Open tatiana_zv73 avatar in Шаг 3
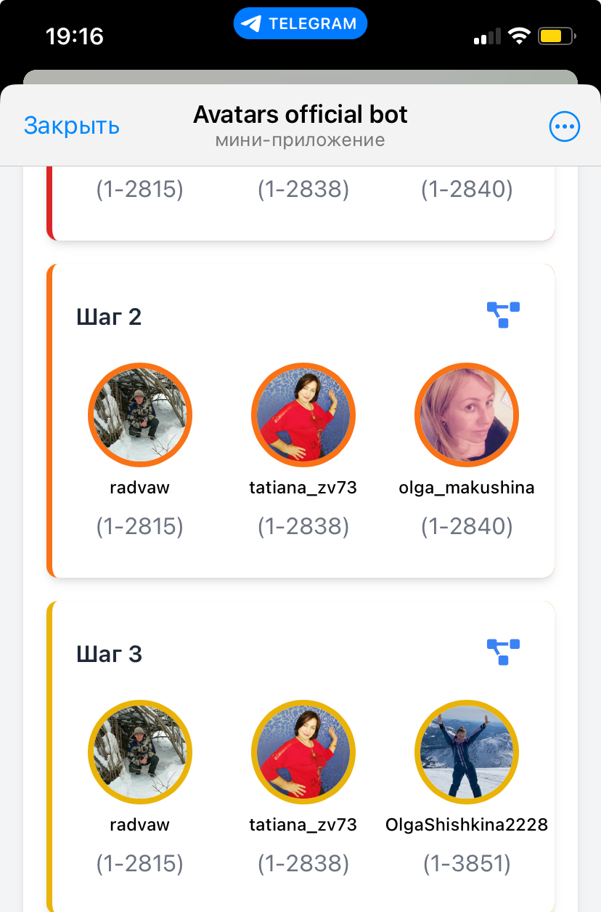The height and width of the screenshot is (912, 601). tap(303, 752)
